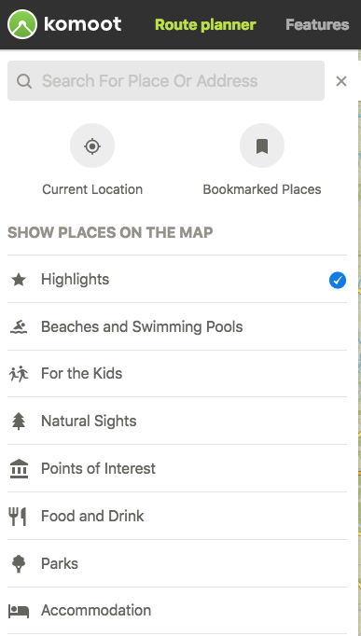Uncheck the Highlights blue checkmark
The image size is (361, 636).
coord(338,281)
